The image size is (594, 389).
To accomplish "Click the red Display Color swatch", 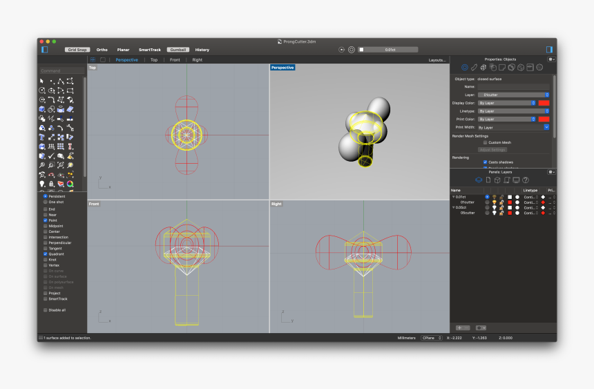I will (544, 103).
